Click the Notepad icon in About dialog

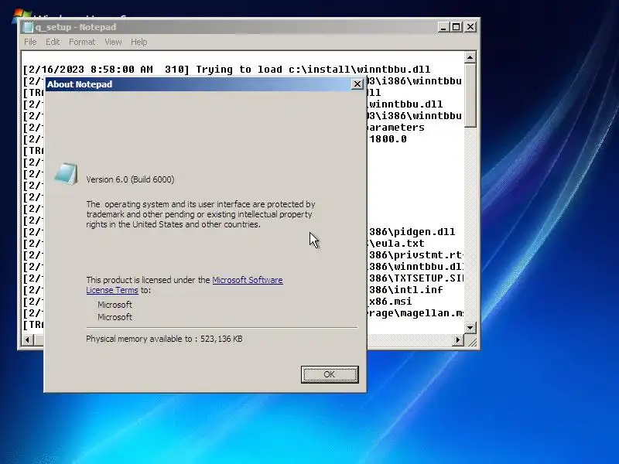66,173
